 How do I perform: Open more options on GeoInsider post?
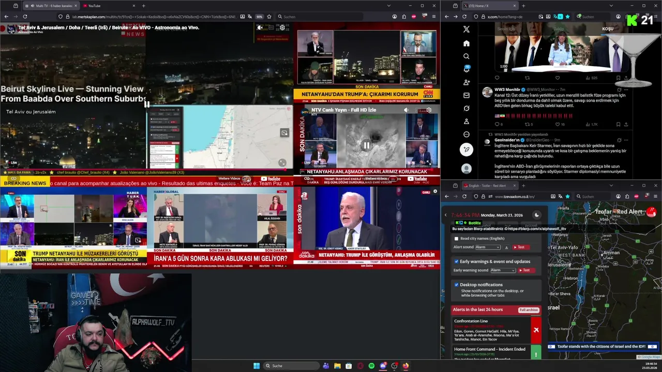(626, 139)
